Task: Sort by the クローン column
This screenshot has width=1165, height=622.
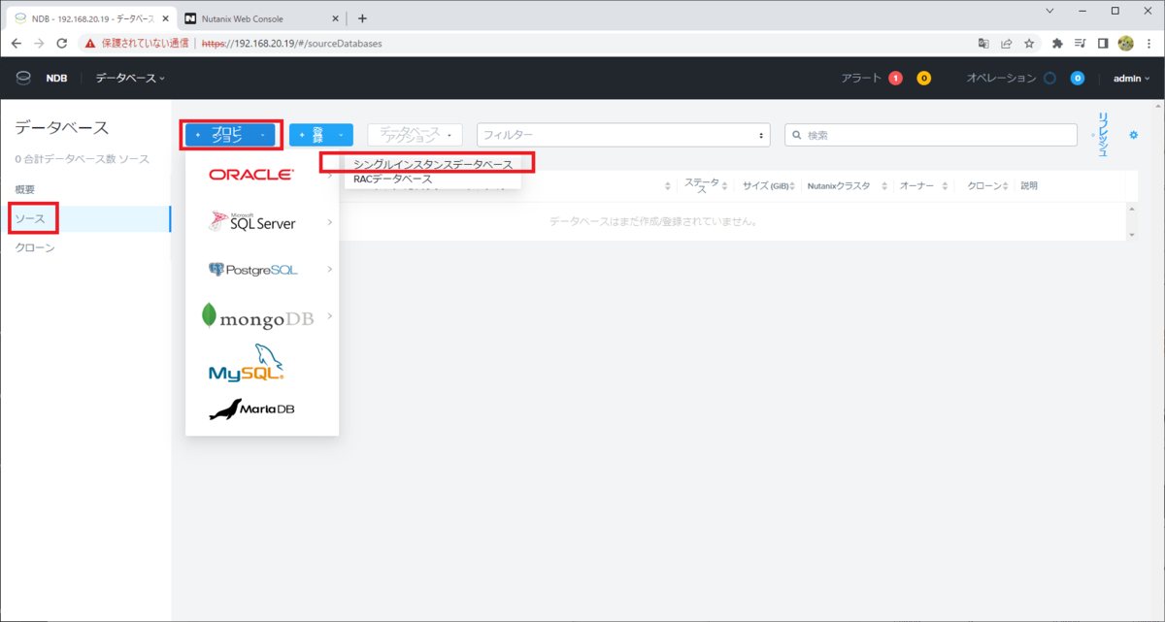Action: (988, 185)
